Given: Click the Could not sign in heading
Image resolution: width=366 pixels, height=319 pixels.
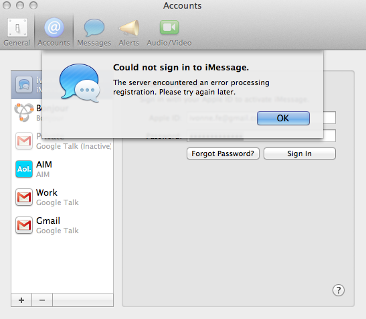Looking at the screenshot, I should tap(181, 68).
